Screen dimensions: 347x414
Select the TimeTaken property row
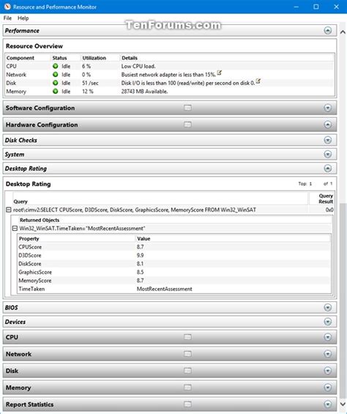174,289
